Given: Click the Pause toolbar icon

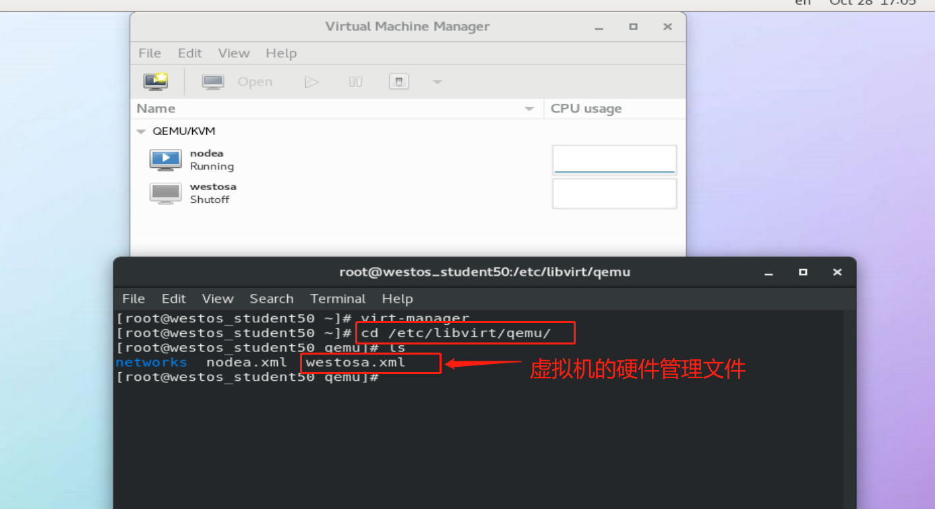Looking at the screenshot, I should click(355, 82).
